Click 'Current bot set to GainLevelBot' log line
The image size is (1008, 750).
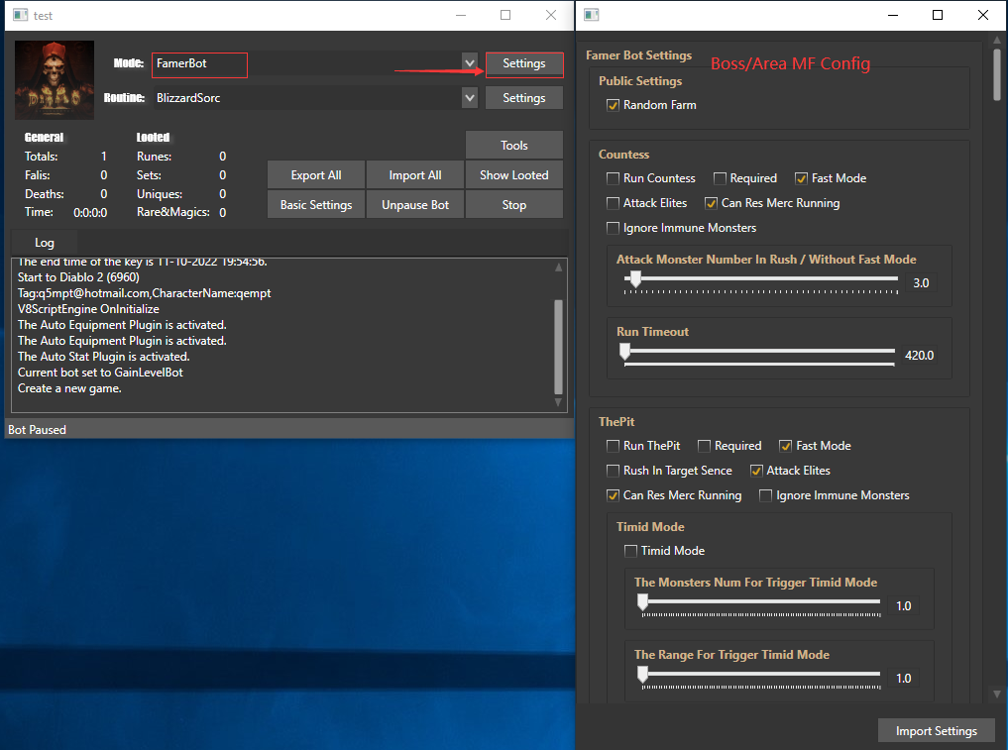(100, 373)
